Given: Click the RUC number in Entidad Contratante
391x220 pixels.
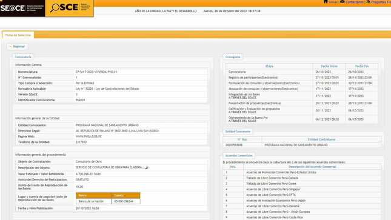Looking at the screenshot, I should [x=234, y=145].
